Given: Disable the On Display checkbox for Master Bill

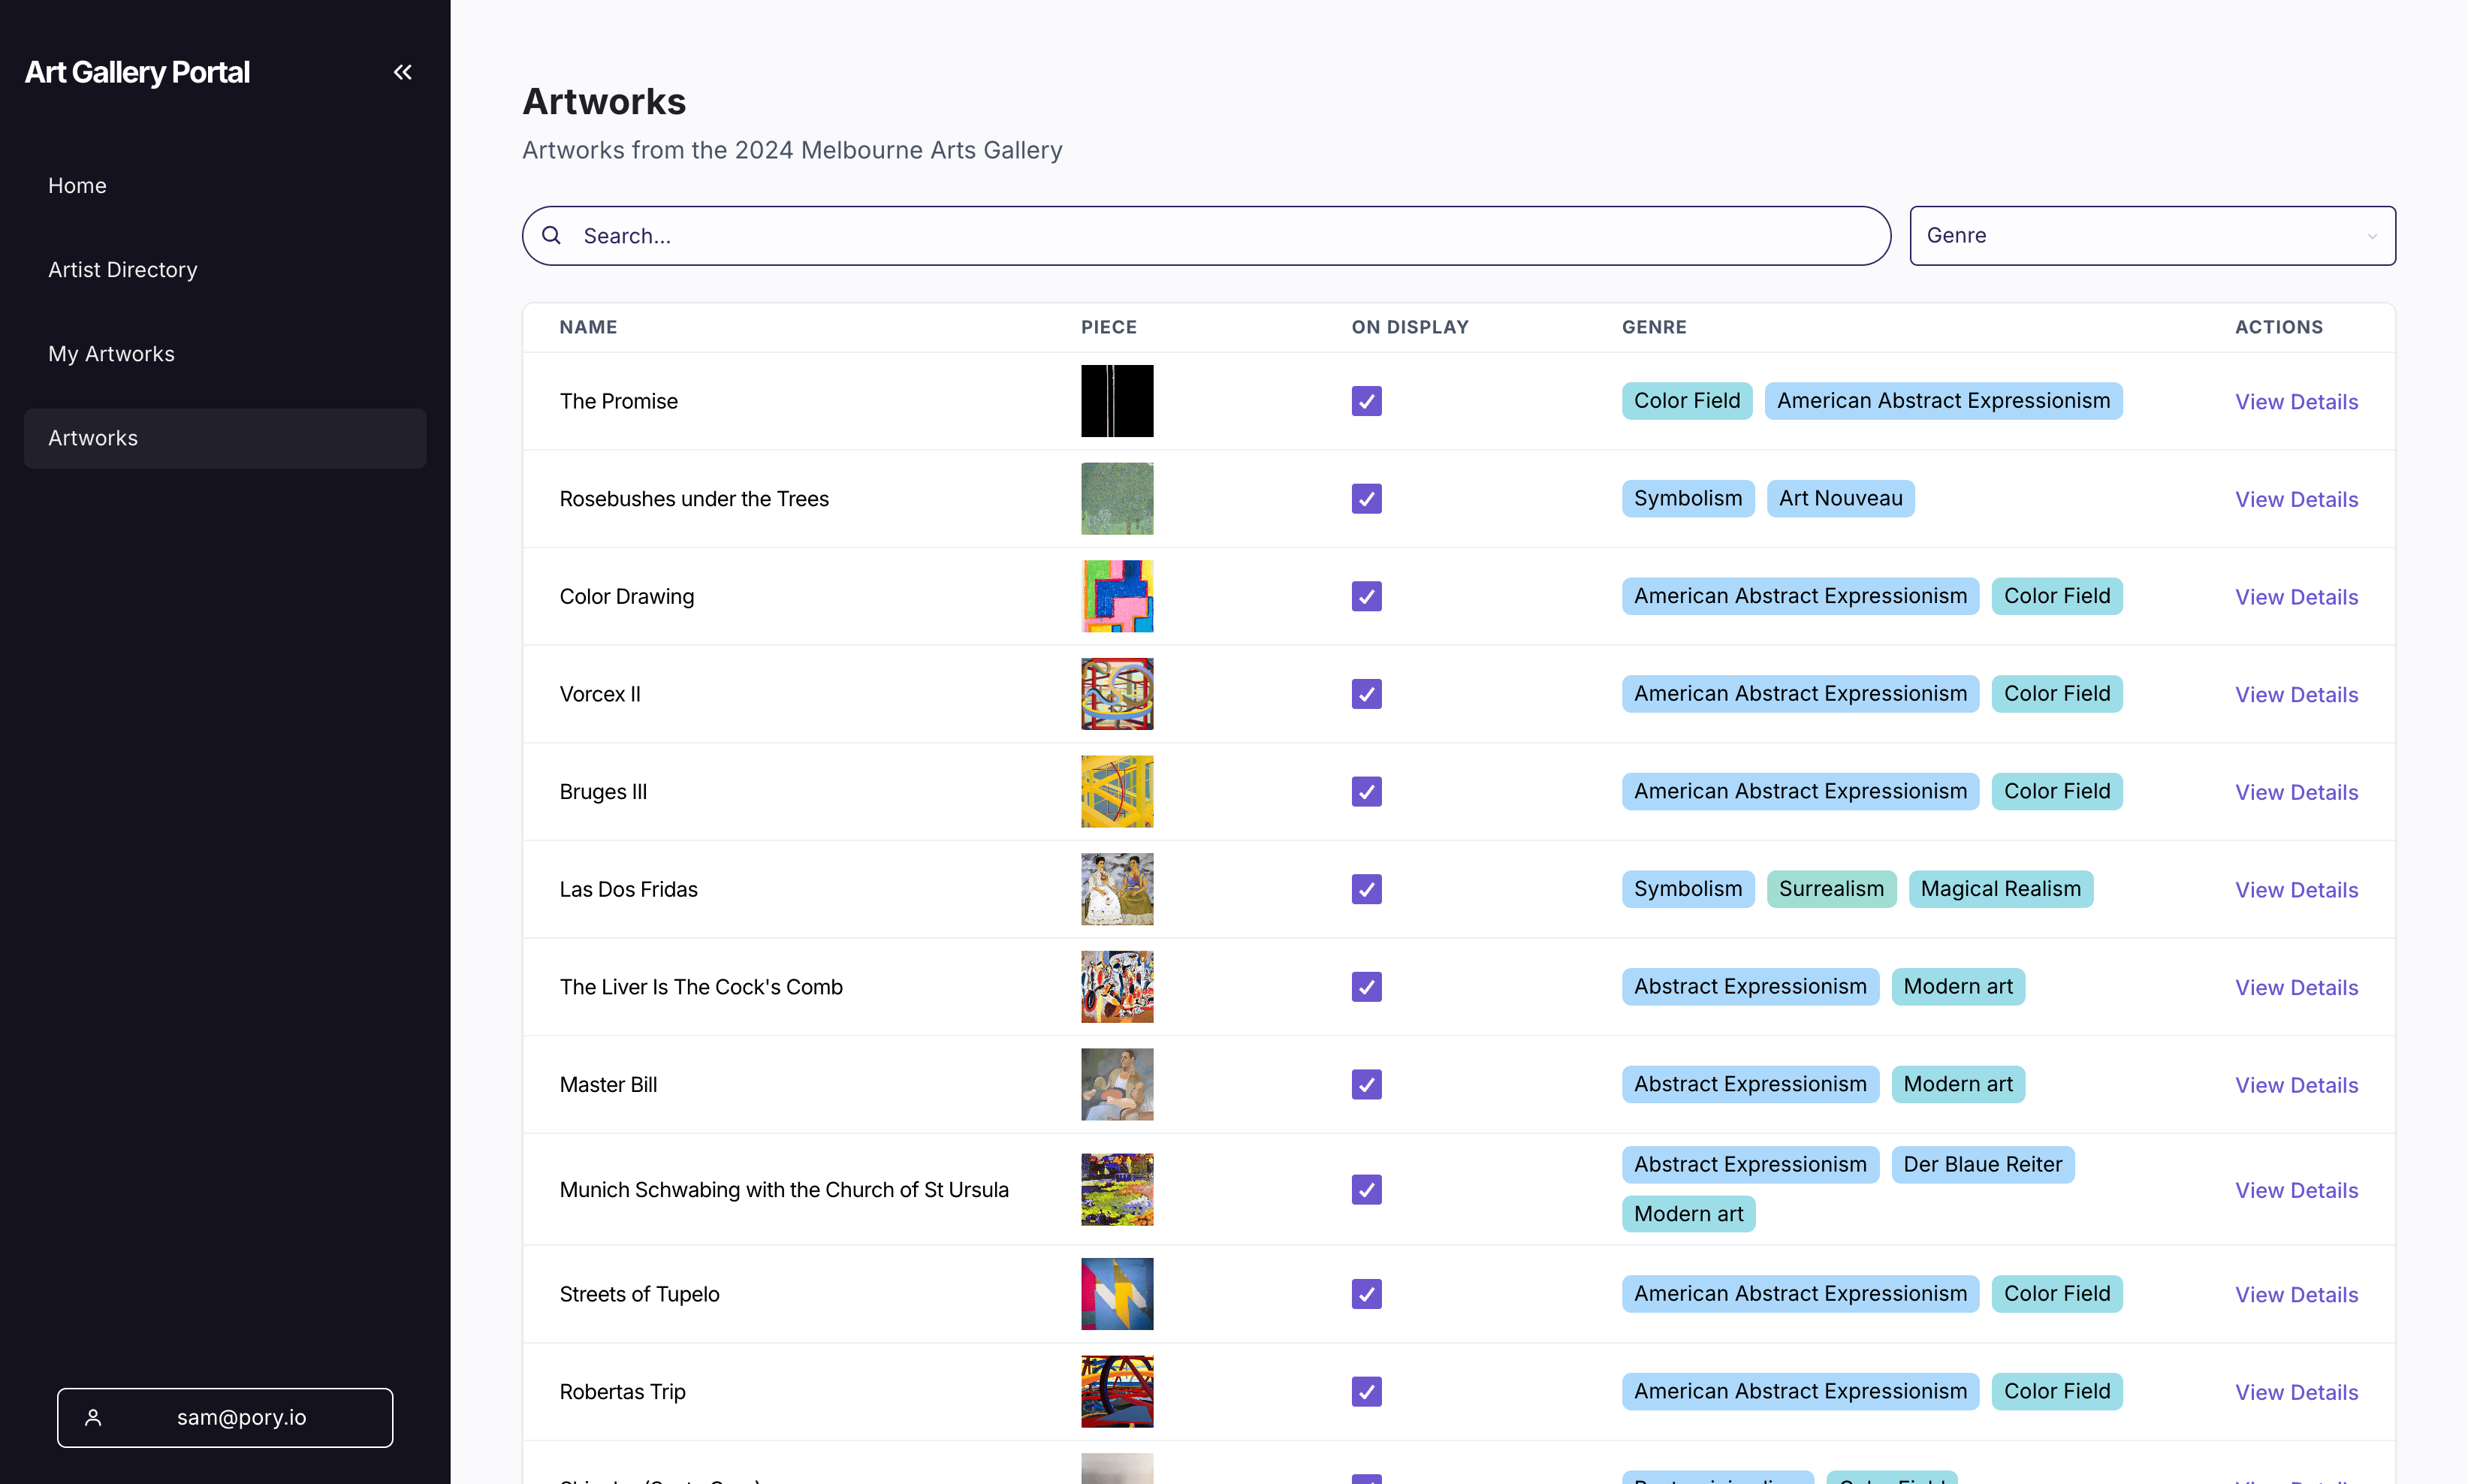Looking at the screenshot, I should 1366,1084.
